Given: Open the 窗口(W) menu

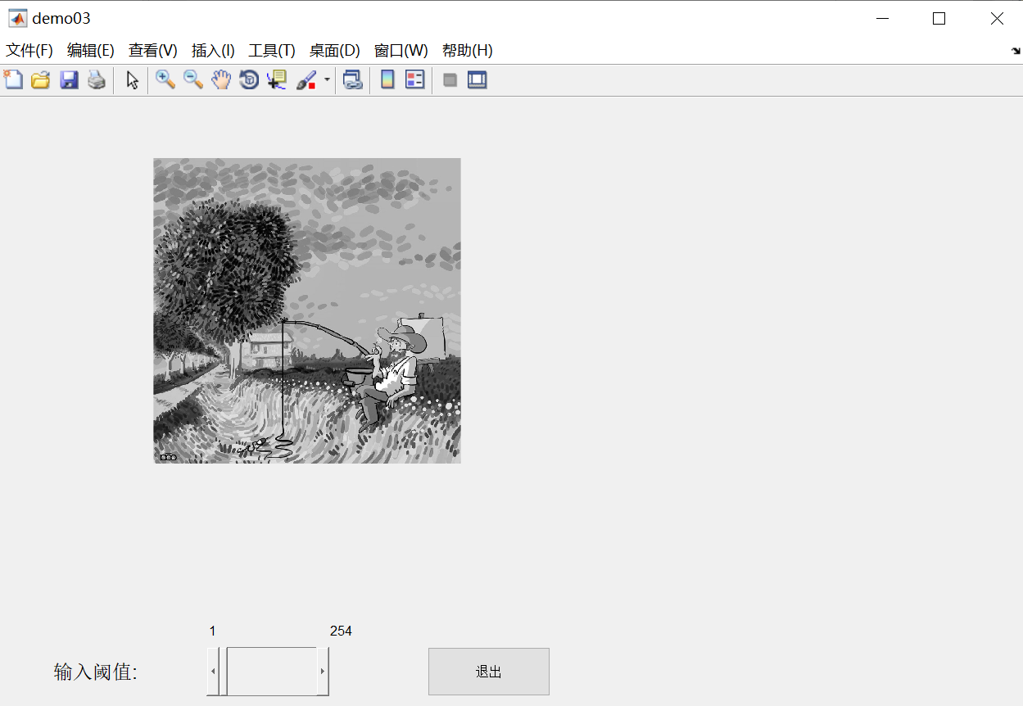Looking at the screenshot, I should pos(401,50).
